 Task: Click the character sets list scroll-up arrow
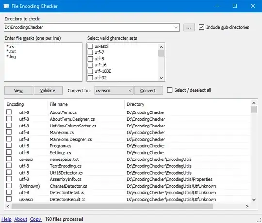tap(161, 47)
